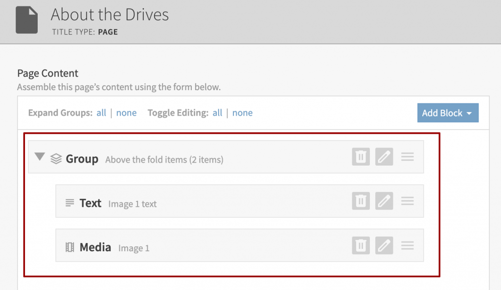Click the stacked layers Group icon

pos(56,159)
